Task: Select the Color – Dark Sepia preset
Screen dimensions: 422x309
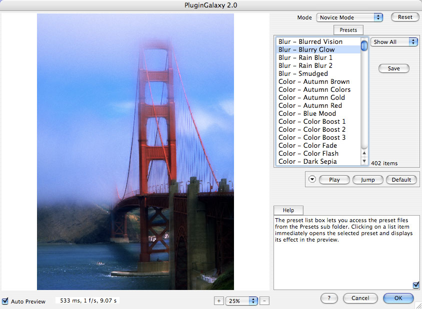Action: (x=318, y=161)
